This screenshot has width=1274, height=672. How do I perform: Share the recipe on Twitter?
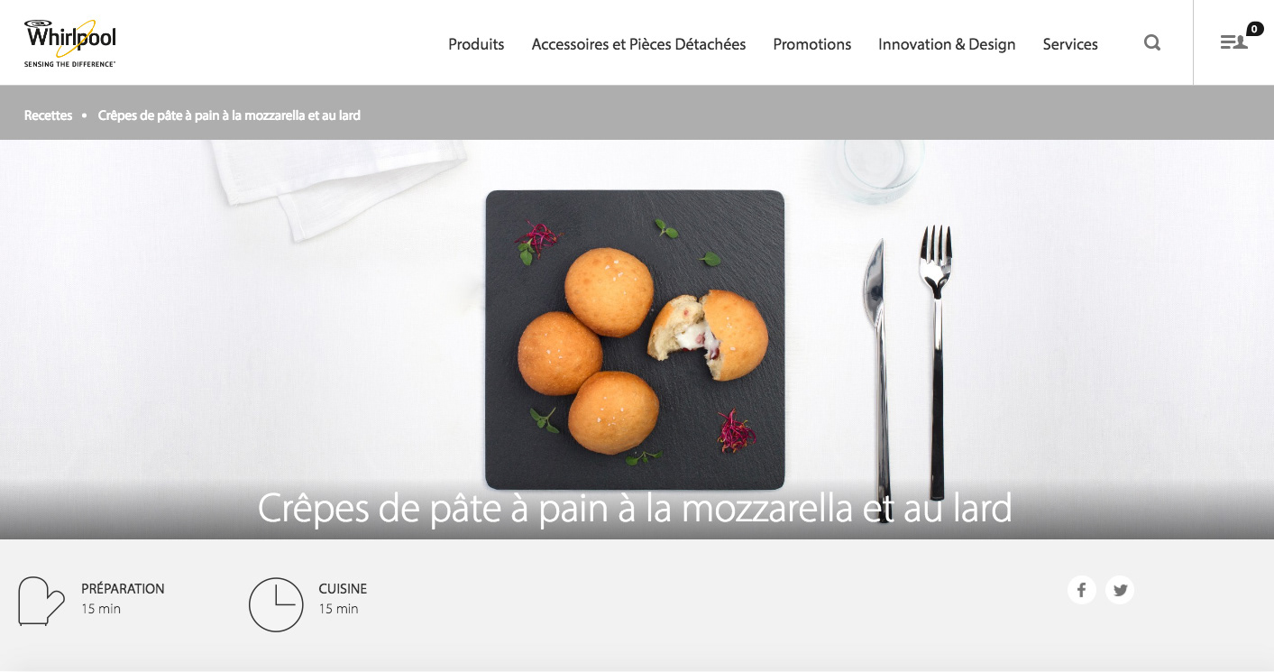coord(1120,590)
